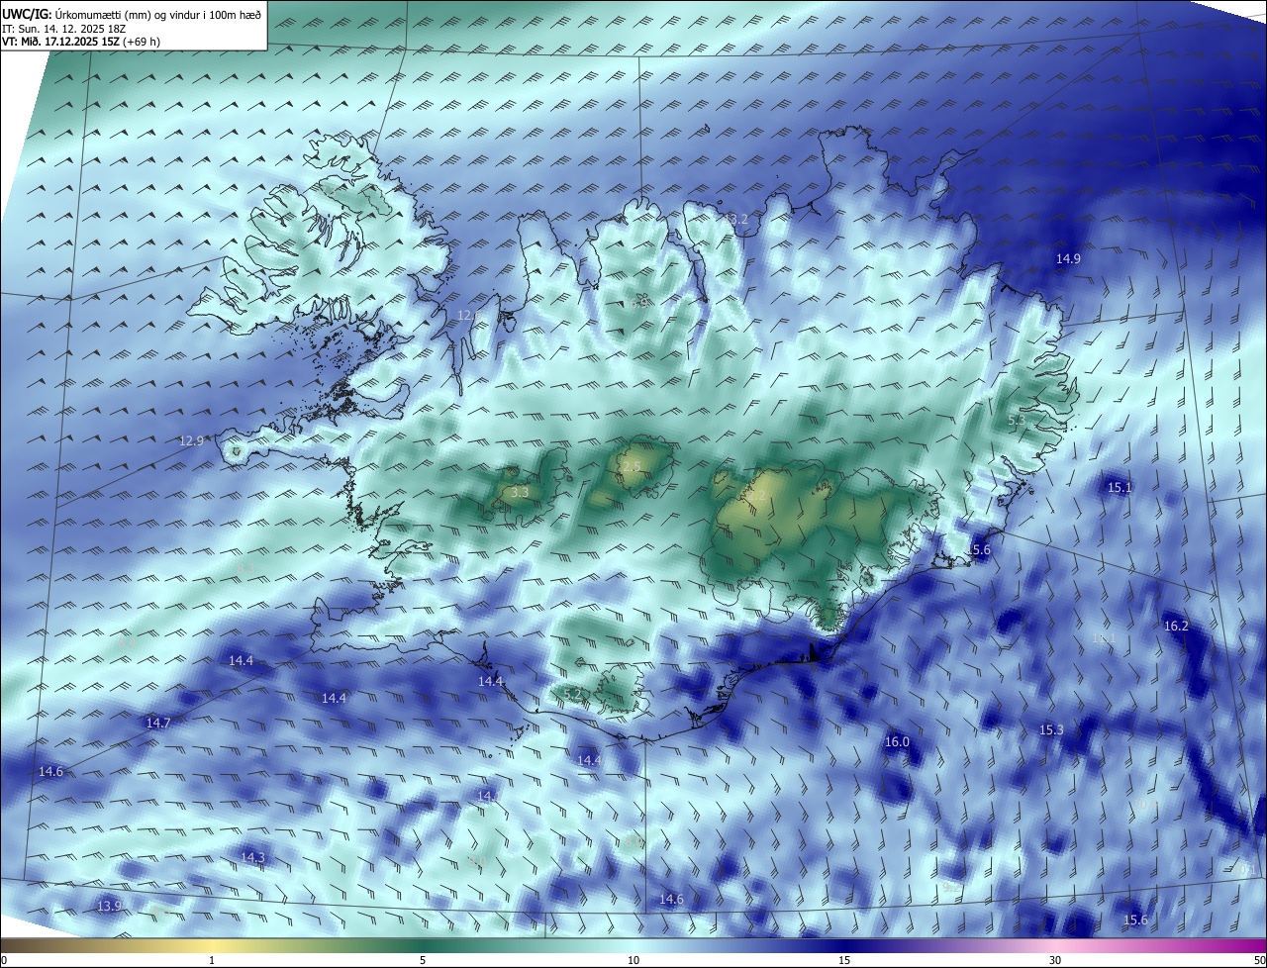This screenshot has height=968, width=1267.
Task: Click the colour scale tick label '1'
Action: pos(212,960)
